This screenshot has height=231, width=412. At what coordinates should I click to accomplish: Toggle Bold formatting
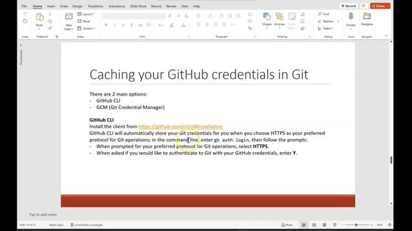tap(106, 25)
